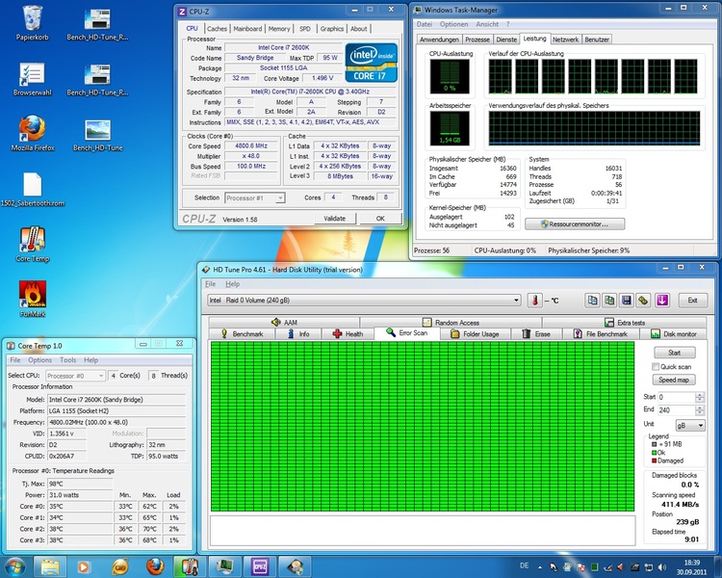Click the Intel Core i7 logo in CPU-Z
Screen dimensions: 722x578
371,63
